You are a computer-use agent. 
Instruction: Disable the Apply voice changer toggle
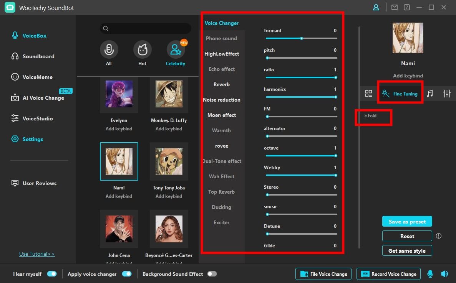tap(126, 274)
